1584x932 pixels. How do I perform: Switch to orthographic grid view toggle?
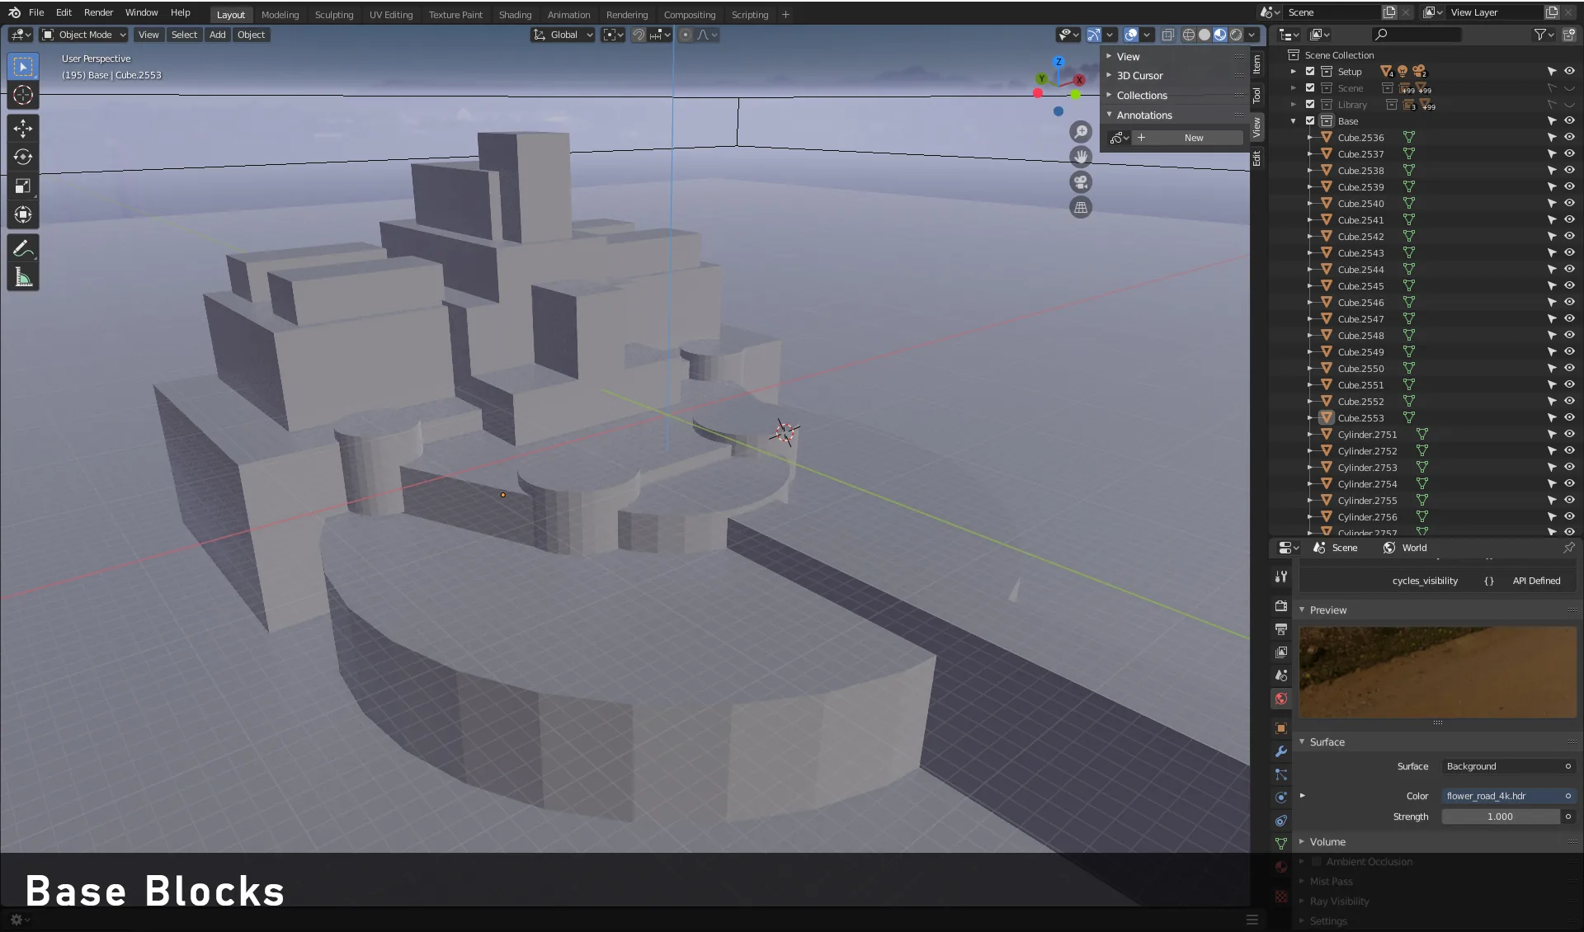tap(1081, 208)
